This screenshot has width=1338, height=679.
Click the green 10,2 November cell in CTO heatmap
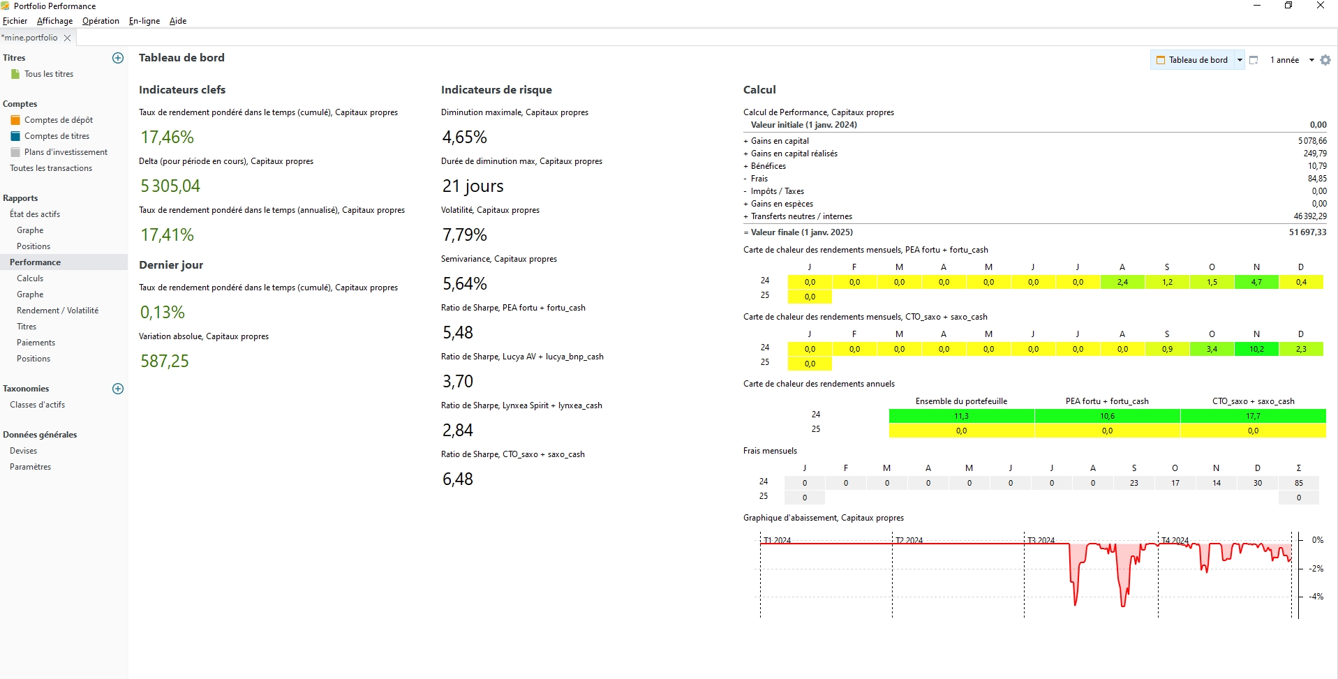click(x=1256, y=349)
